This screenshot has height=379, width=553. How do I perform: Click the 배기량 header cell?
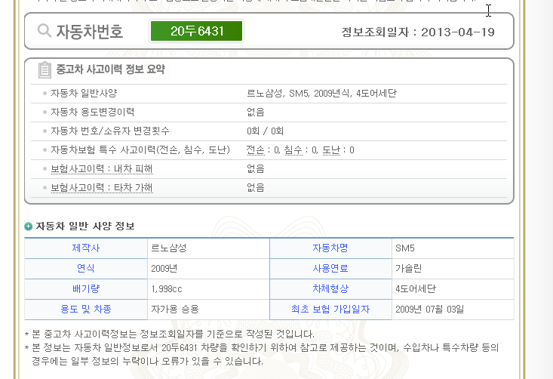click(x=86, y=289)
